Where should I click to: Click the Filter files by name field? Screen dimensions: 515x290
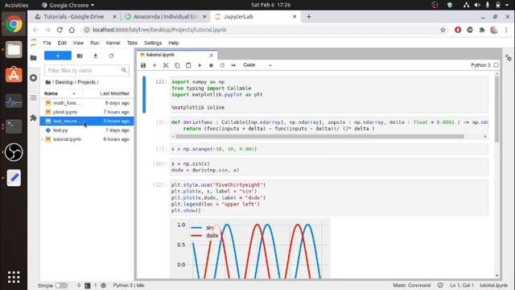[x=87, y=70]
